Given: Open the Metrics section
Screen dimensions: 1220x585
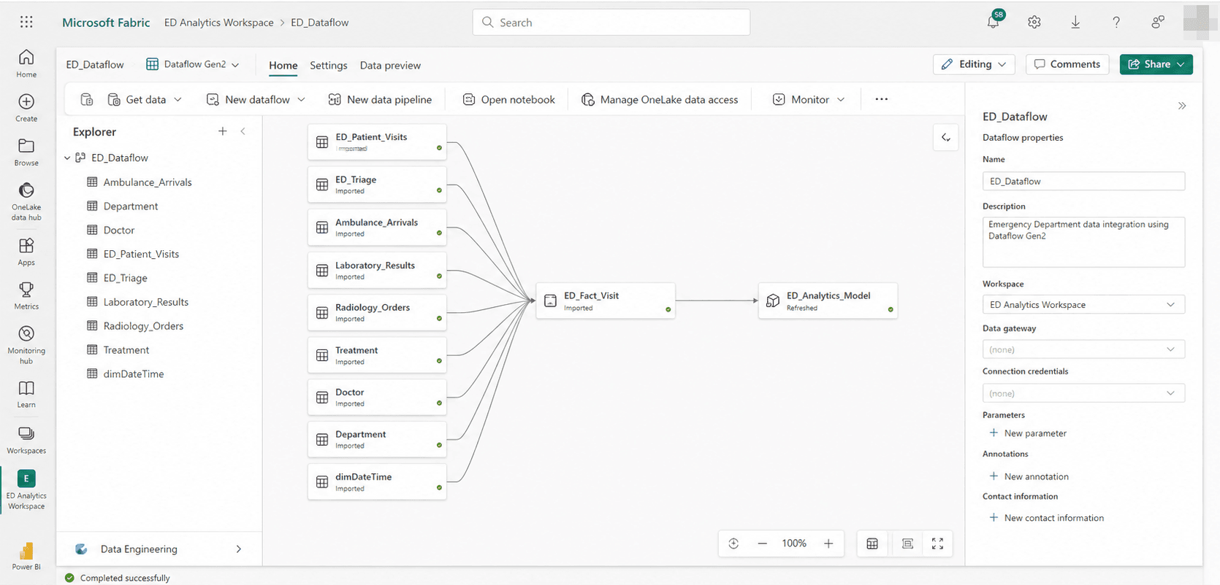Looking at the screenshot, I should pos(26,295).
